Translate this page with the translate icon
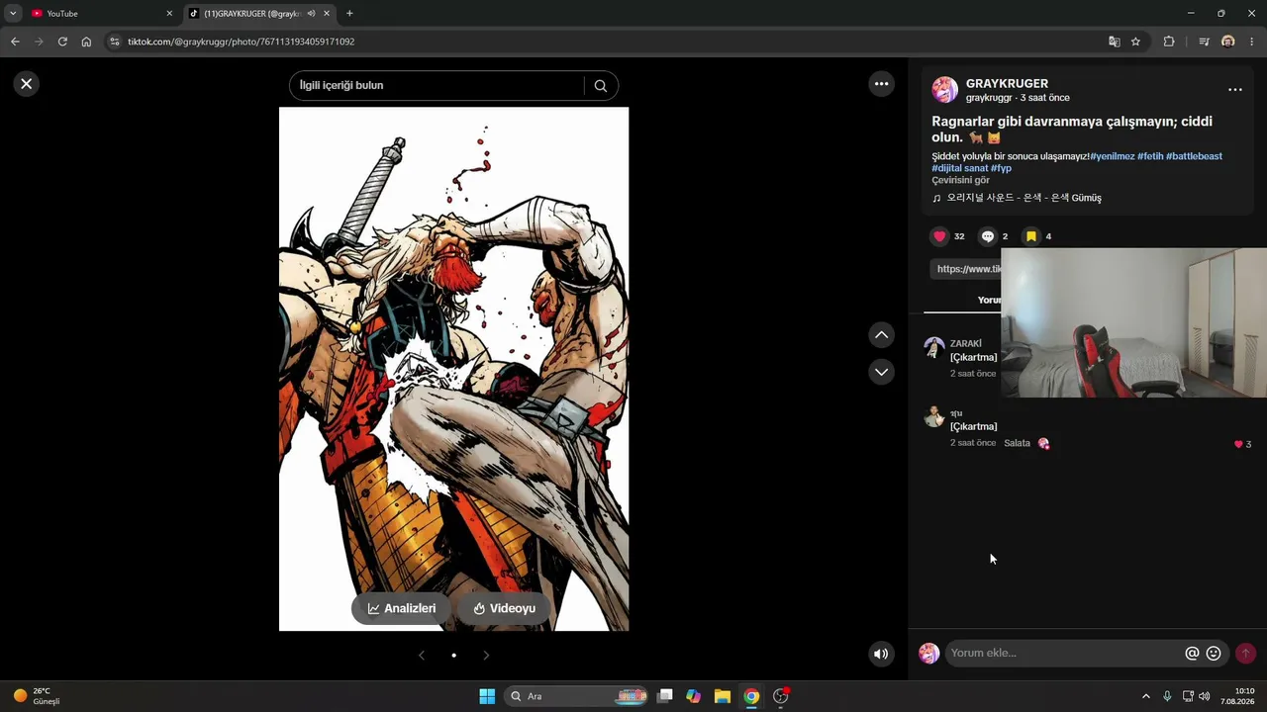This screenshot has height=712, width=1267. [x=1114, y=42]
